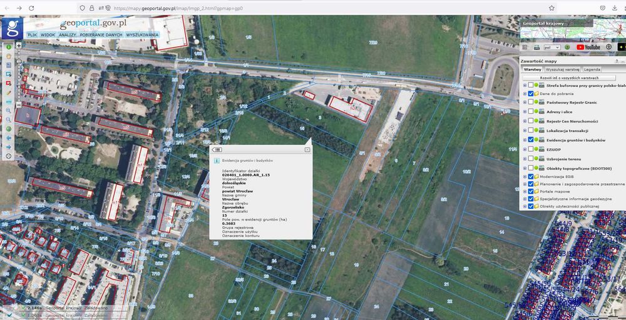
Task: Uncheck Portale mapowe layer checkbox
Action: (531, 191)
